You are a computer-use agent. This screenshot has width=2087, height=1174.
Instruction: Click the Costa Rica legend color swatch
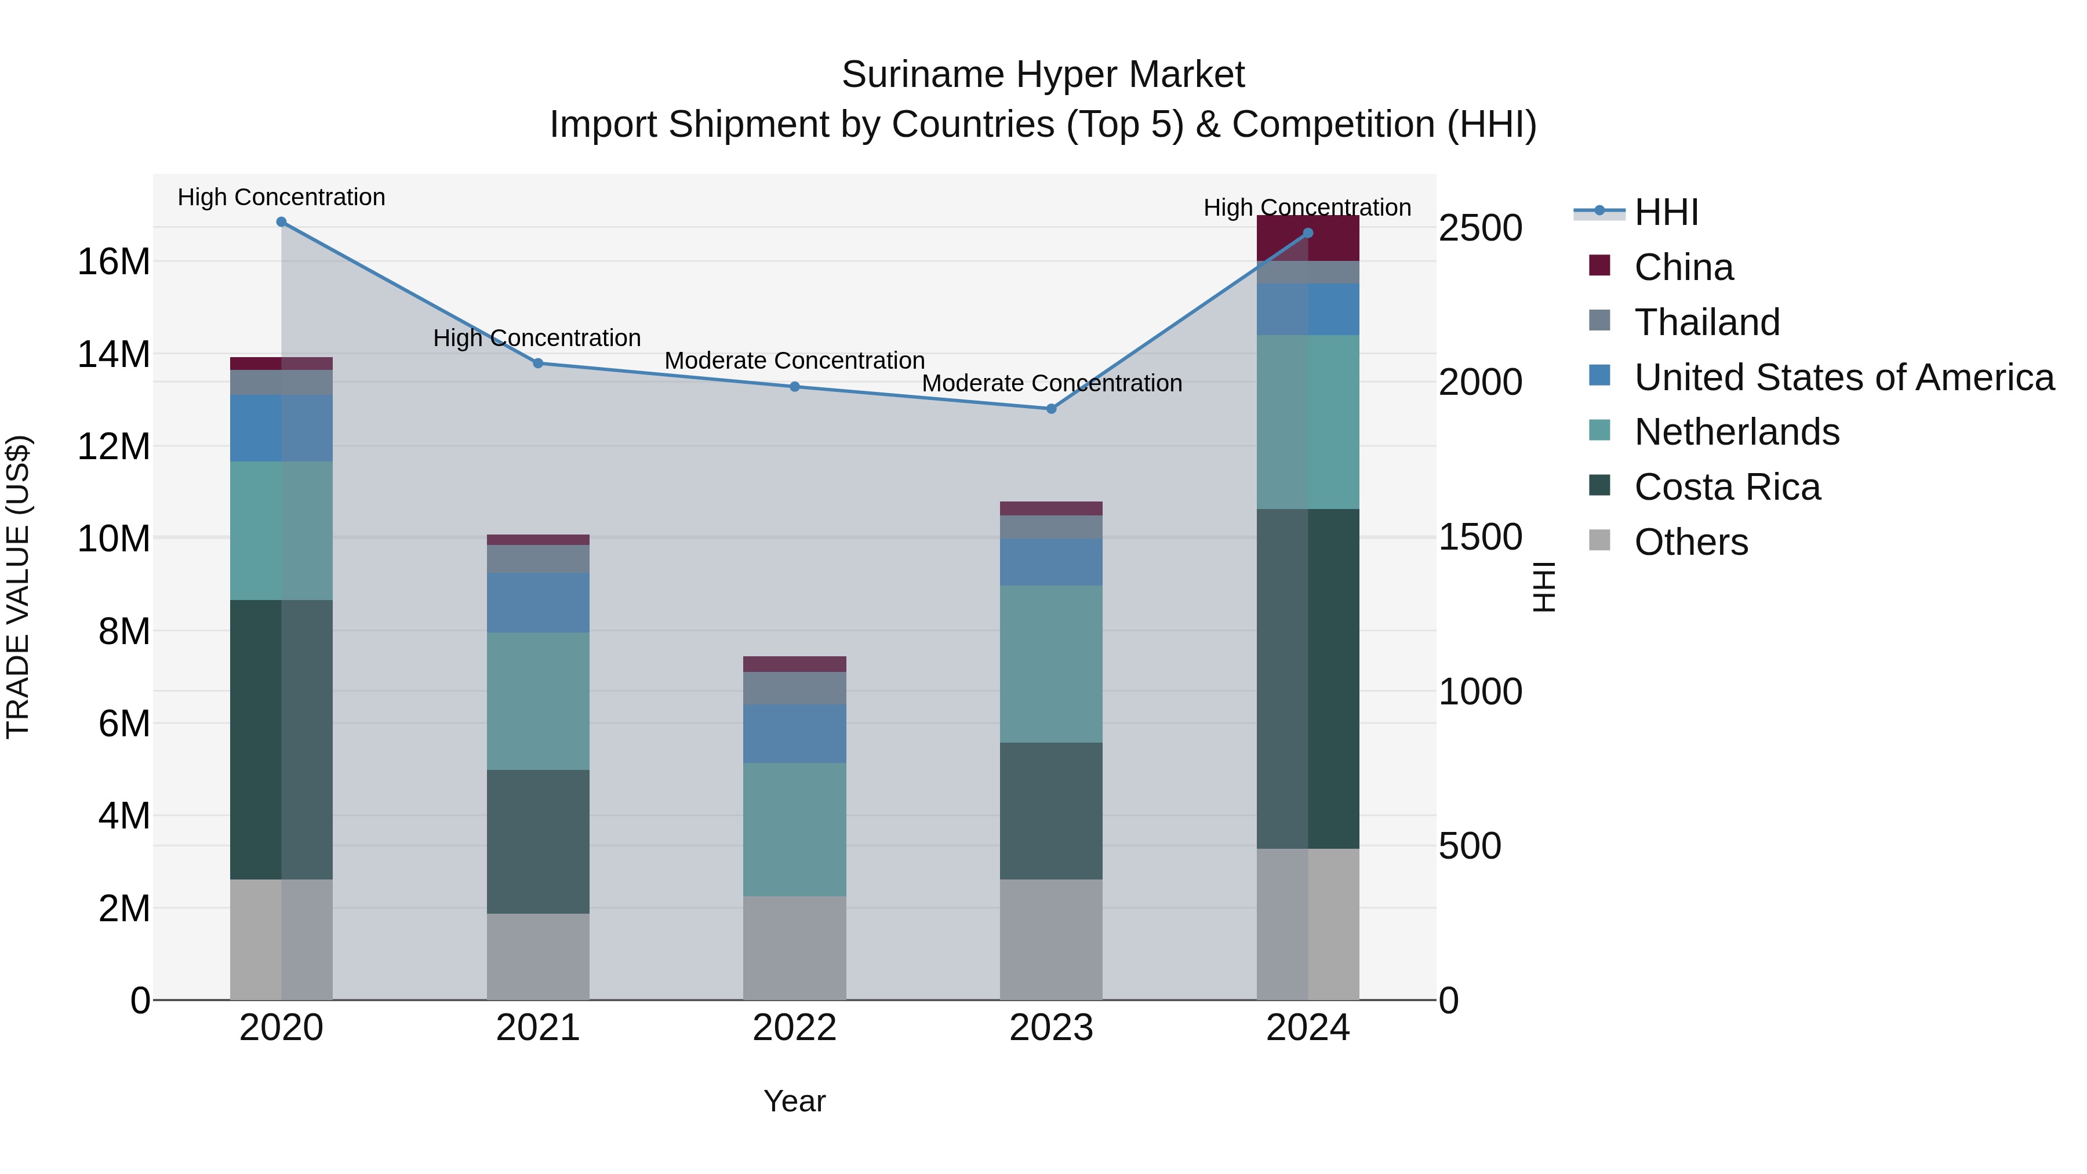1599,485
